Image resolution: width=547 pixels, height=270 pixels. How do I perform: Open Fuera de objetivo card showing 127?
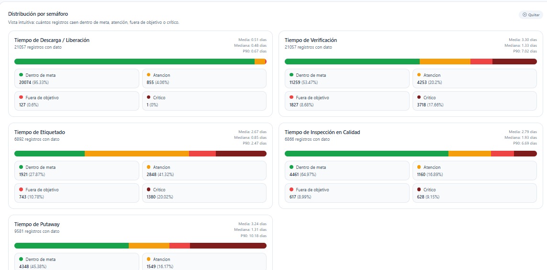click(77, 101)
